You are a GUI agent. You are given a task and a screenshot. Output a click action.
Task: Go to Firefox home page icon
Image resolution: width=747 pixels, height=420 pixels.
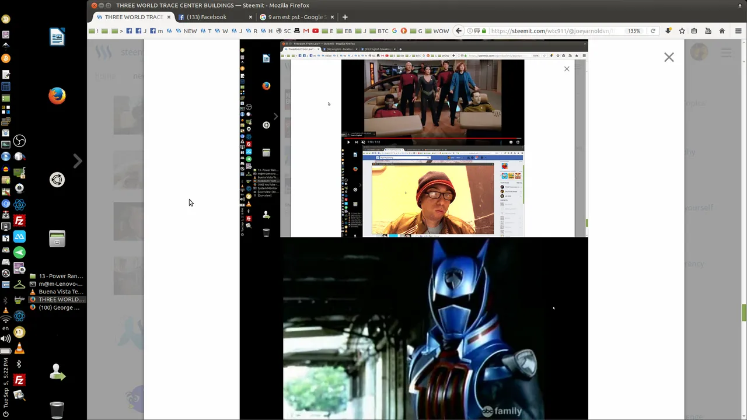point(722,31)
